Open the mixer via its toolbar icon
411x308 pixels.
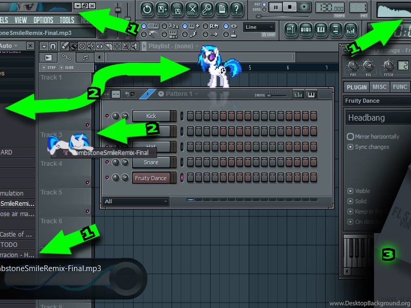click(x=350, y=30)
